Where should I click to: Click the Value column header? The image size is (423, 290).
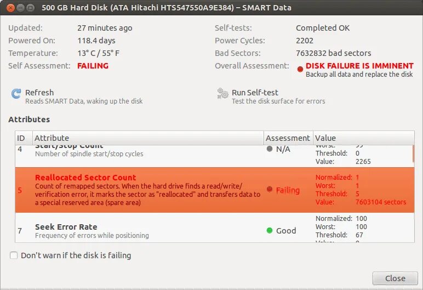click(x=362, y=138)
